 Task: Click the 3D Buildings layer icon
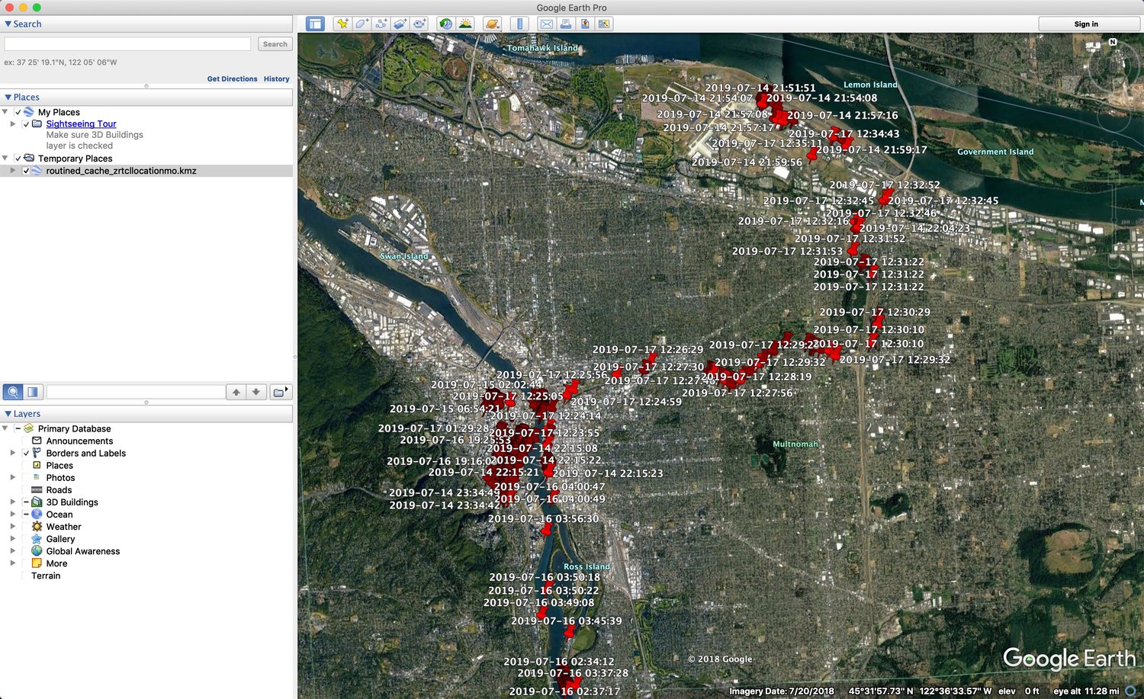(x=37, y=502)
